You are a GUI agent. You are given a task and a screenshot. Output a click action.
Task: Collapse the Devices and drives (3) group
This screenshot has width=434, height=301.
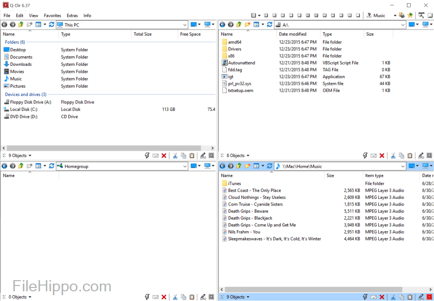(26, 95)
